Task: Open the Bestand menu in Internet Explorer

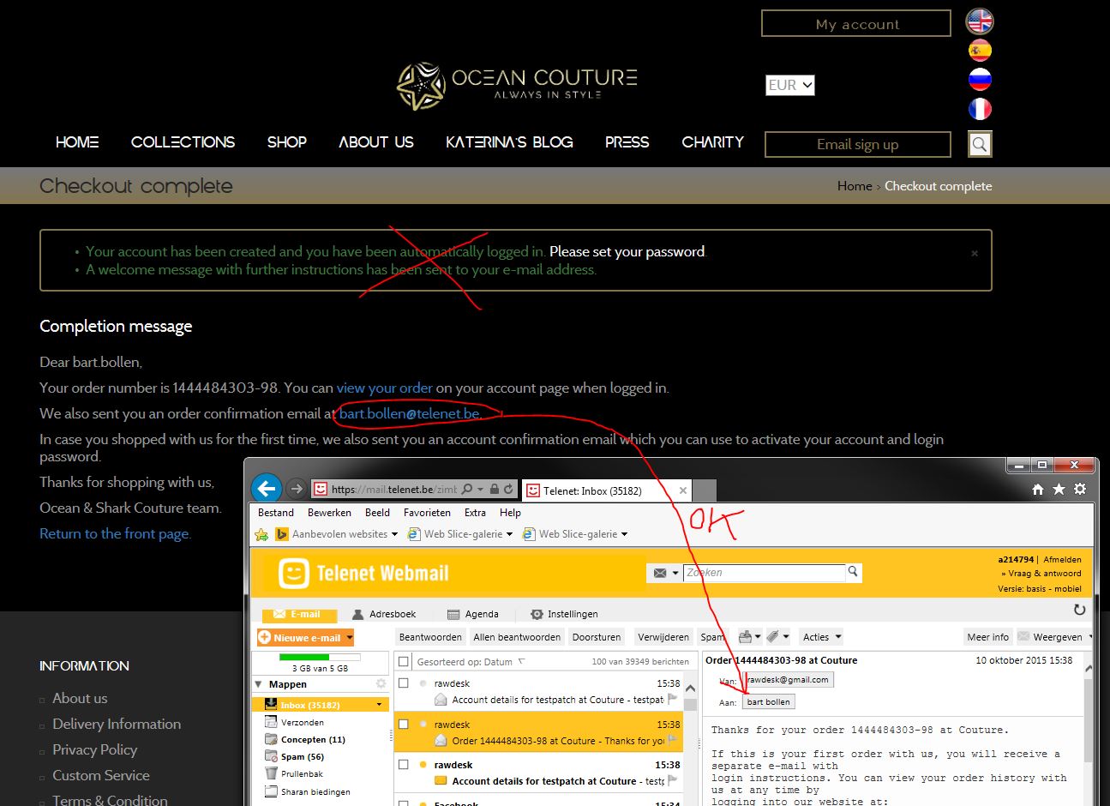Action: (275, 512)
